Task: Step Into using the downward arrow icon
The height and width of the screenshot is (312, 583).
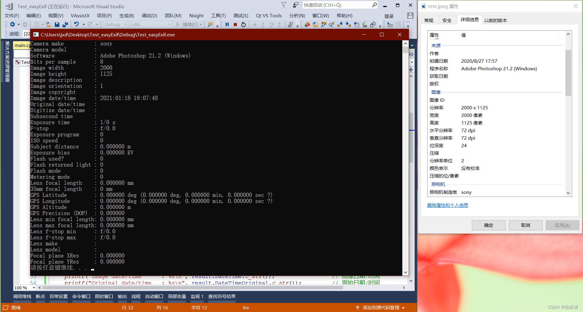Action: [x=263, y=25]
